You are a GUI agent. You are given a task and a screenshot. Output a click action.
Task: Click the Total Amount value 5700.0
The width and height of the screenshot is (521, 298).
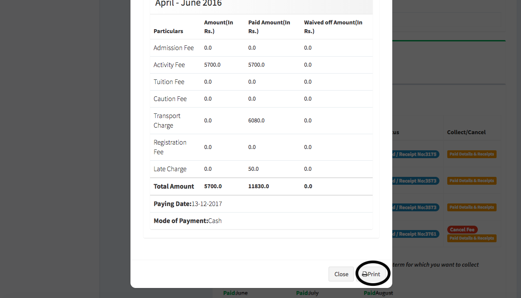point(213,186)
